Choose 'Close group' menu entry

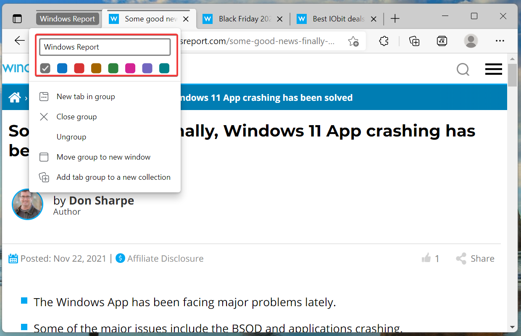105,117
